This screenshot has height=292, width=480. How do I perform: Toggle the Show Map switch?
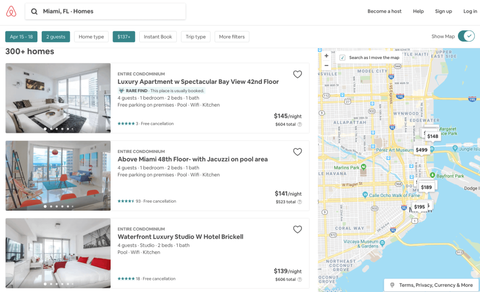[466, 36]
